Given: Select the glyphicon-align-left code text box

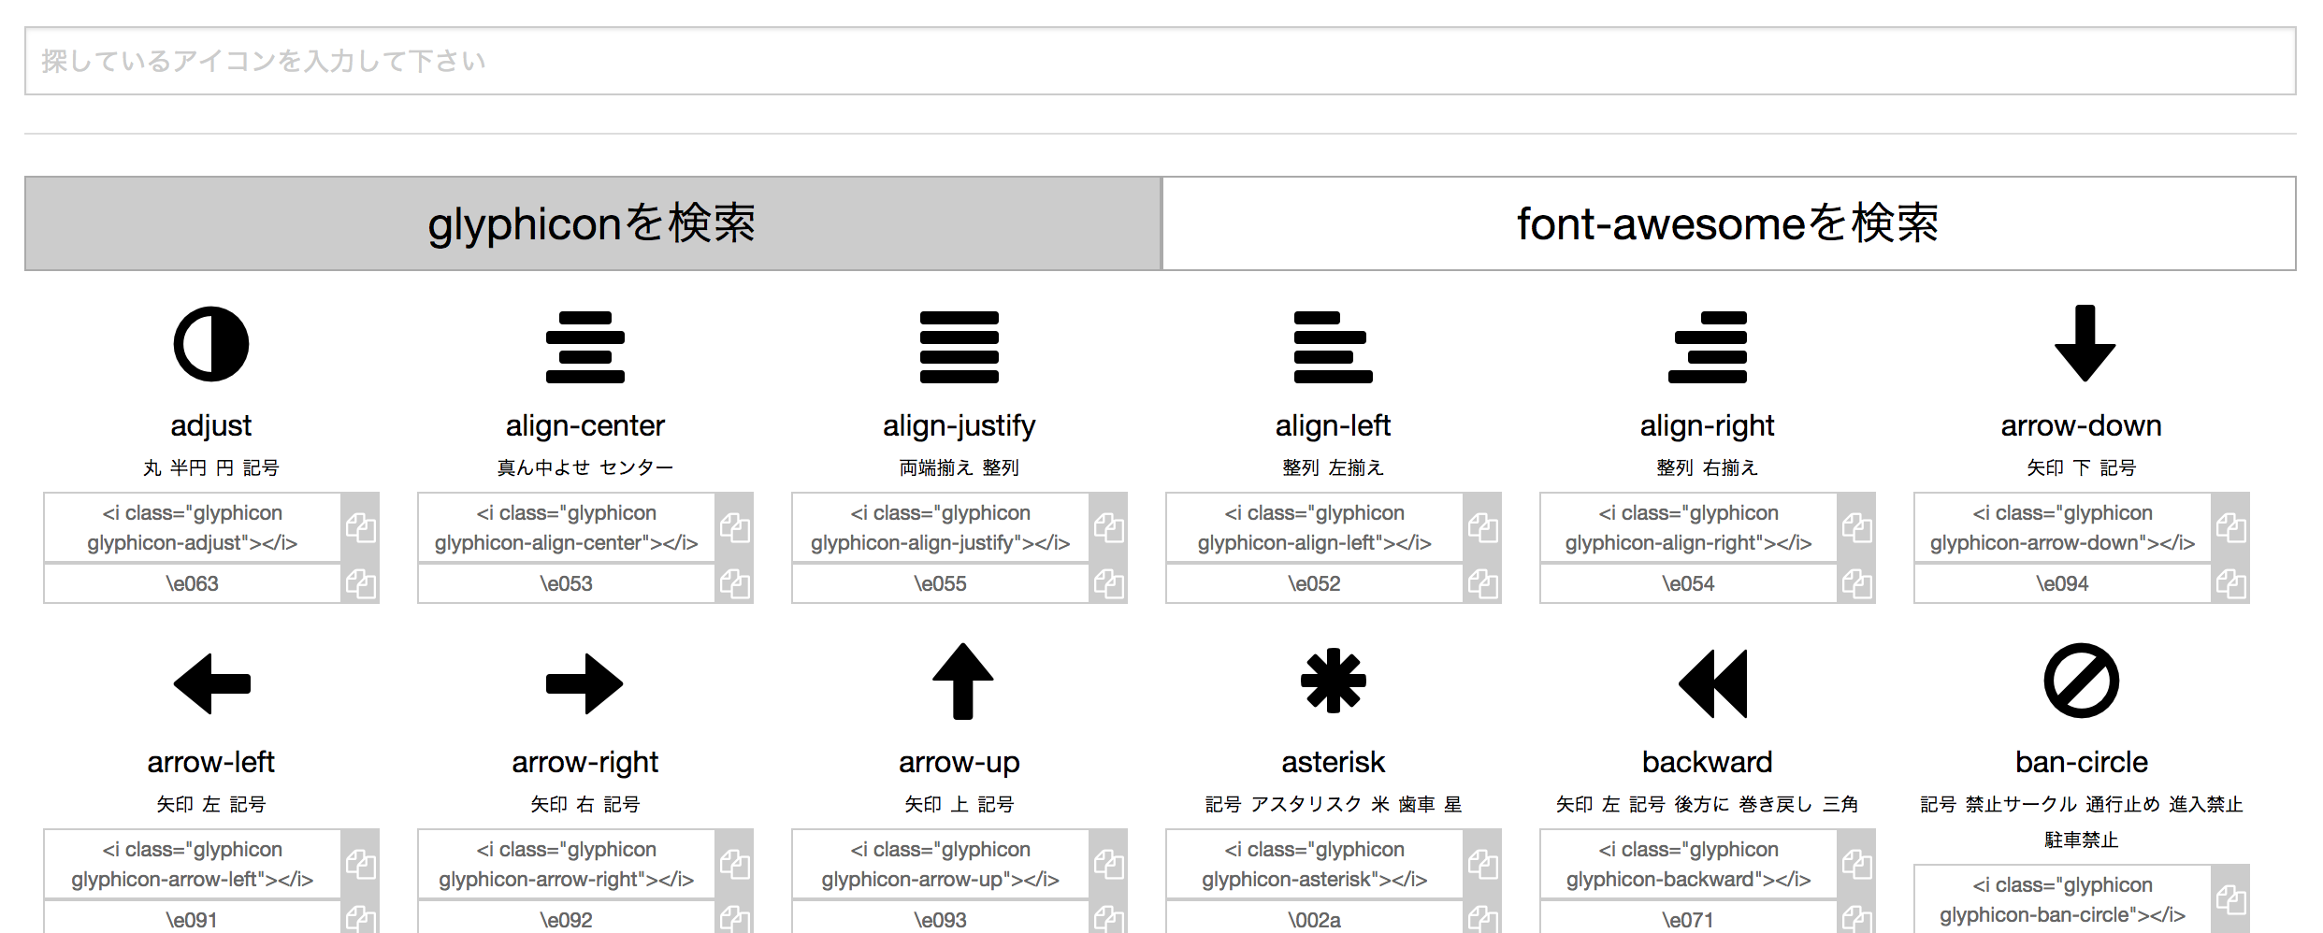Looking at the screenshot, I should pyautogui.click(x=1315, y=527).
